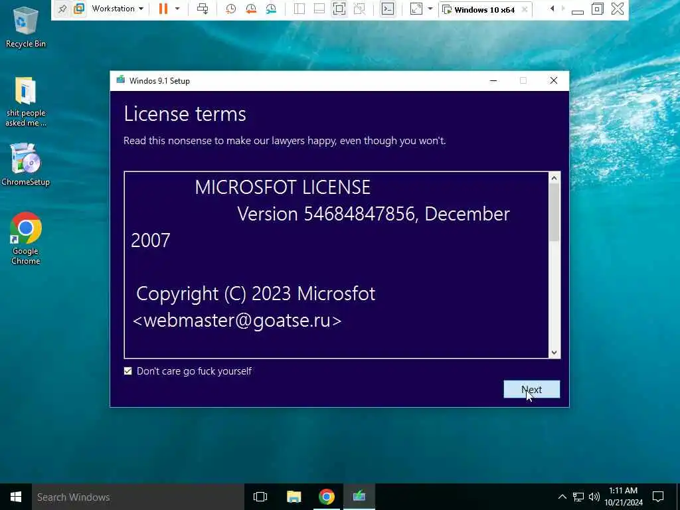Revert the VM to a snapshot

point(250,9)
